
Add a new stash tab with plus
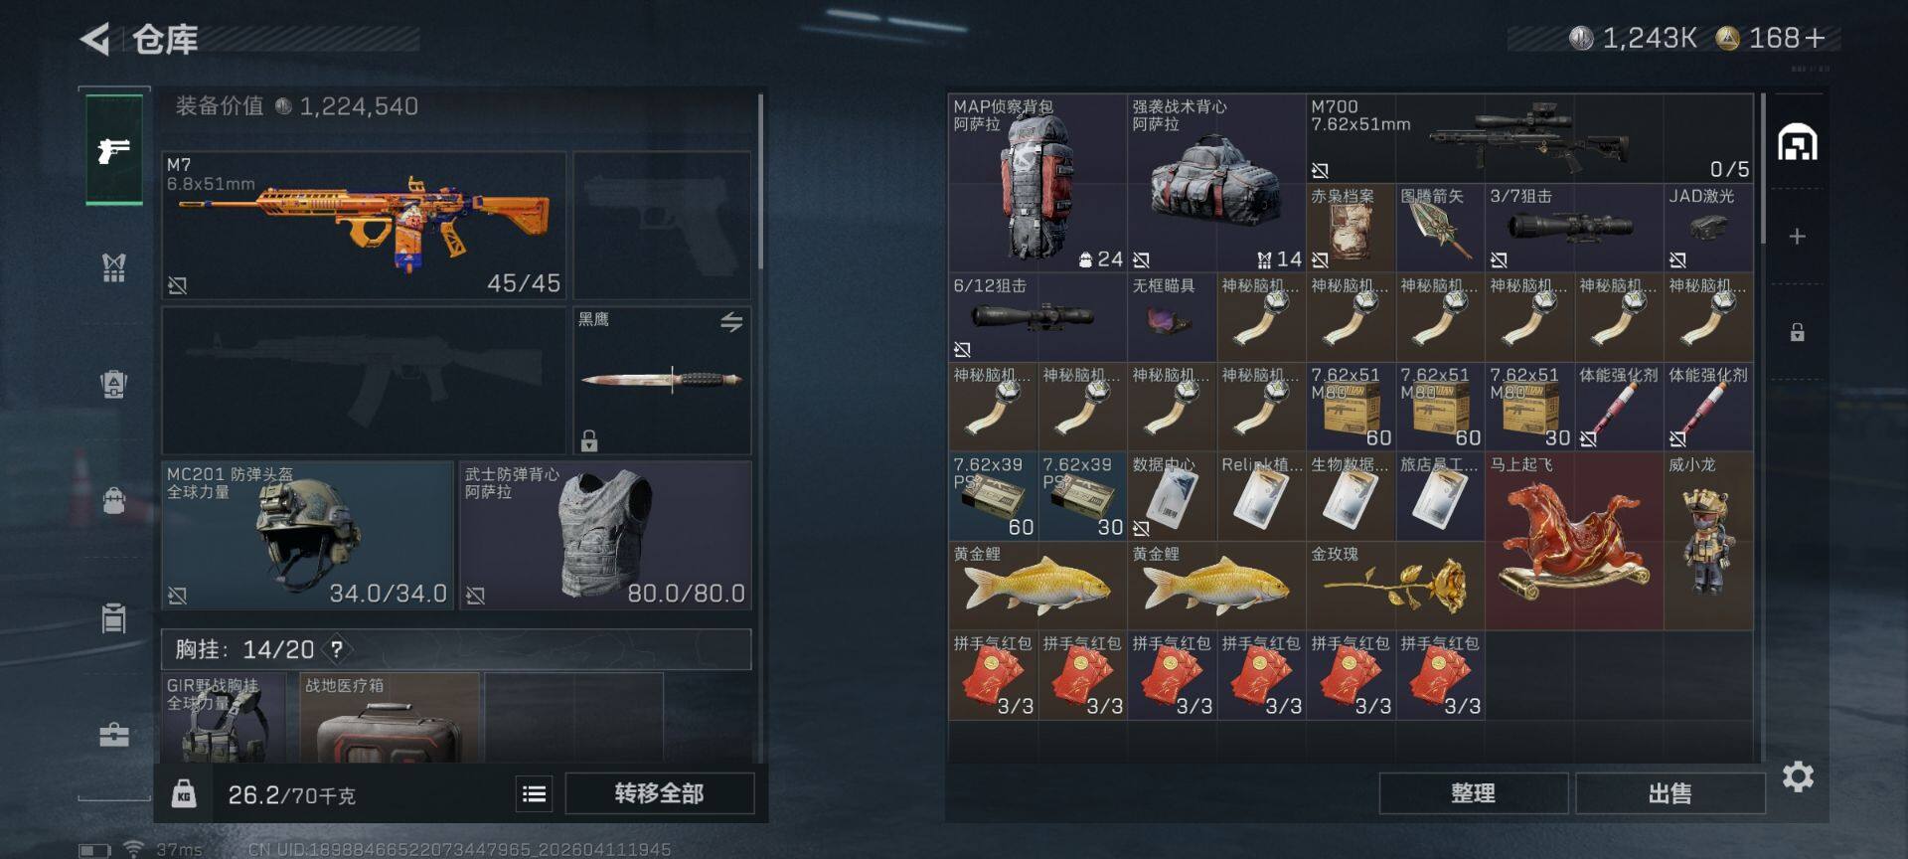[x=1797, y=237]
